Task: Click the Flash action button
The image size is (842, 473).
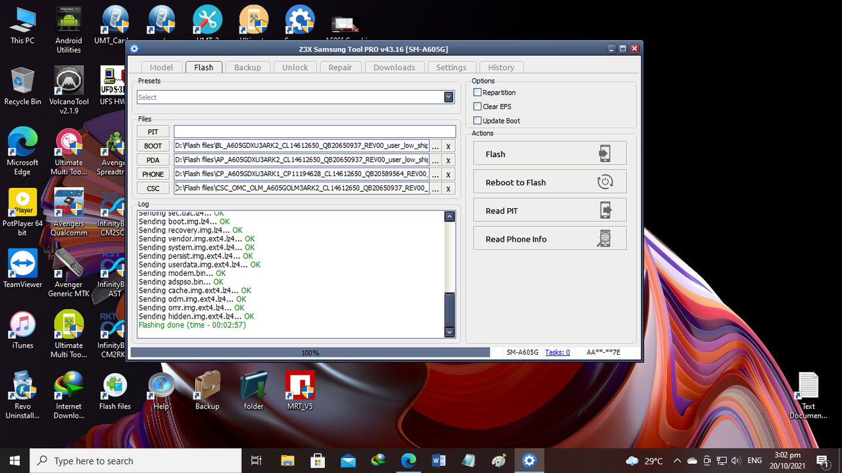Action: point(550,154)
